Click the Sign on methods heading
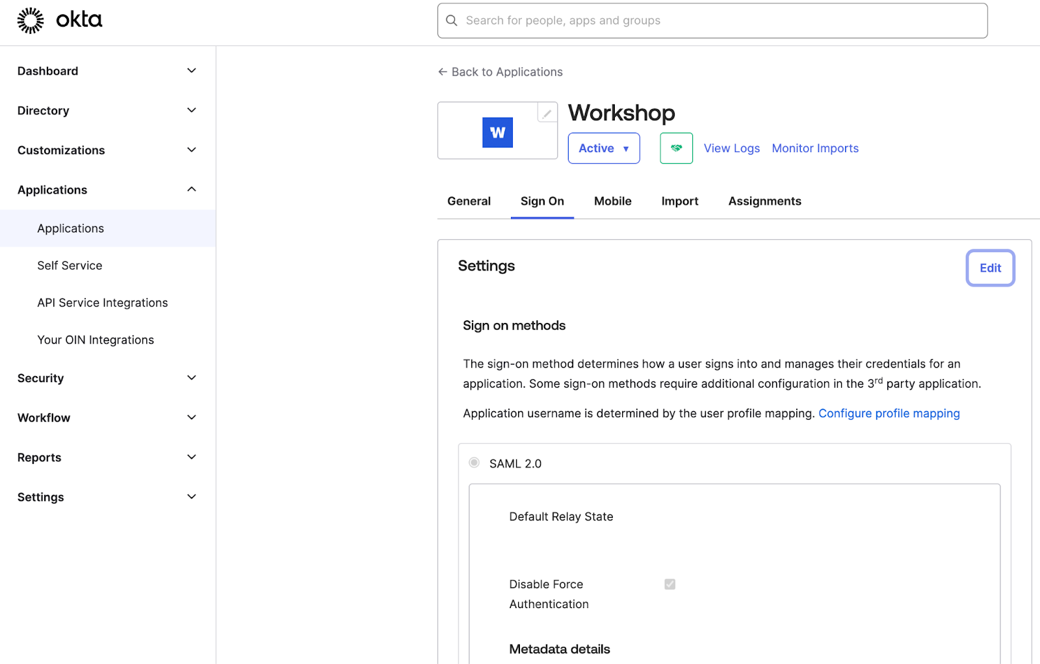This screenshot has height=664, width=1040. click(x=514, y=326)
